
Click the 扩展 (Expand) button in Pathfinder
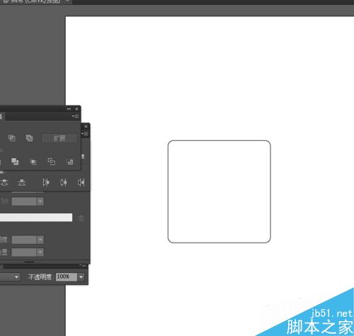pyautogui.click(x=59, y=138)
